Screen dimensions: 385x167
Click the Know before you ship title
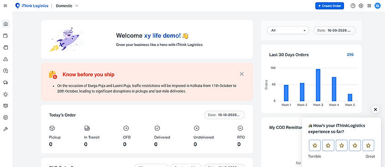(x=88, y=74)
